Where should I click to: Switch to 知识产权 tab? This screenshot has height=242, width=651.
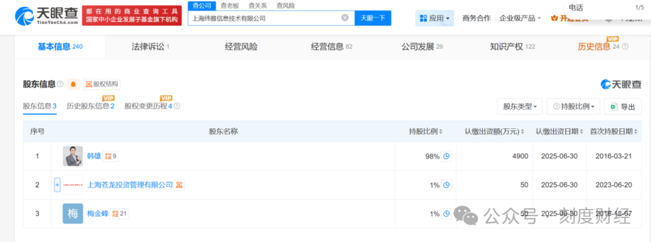tap(512, 47)
